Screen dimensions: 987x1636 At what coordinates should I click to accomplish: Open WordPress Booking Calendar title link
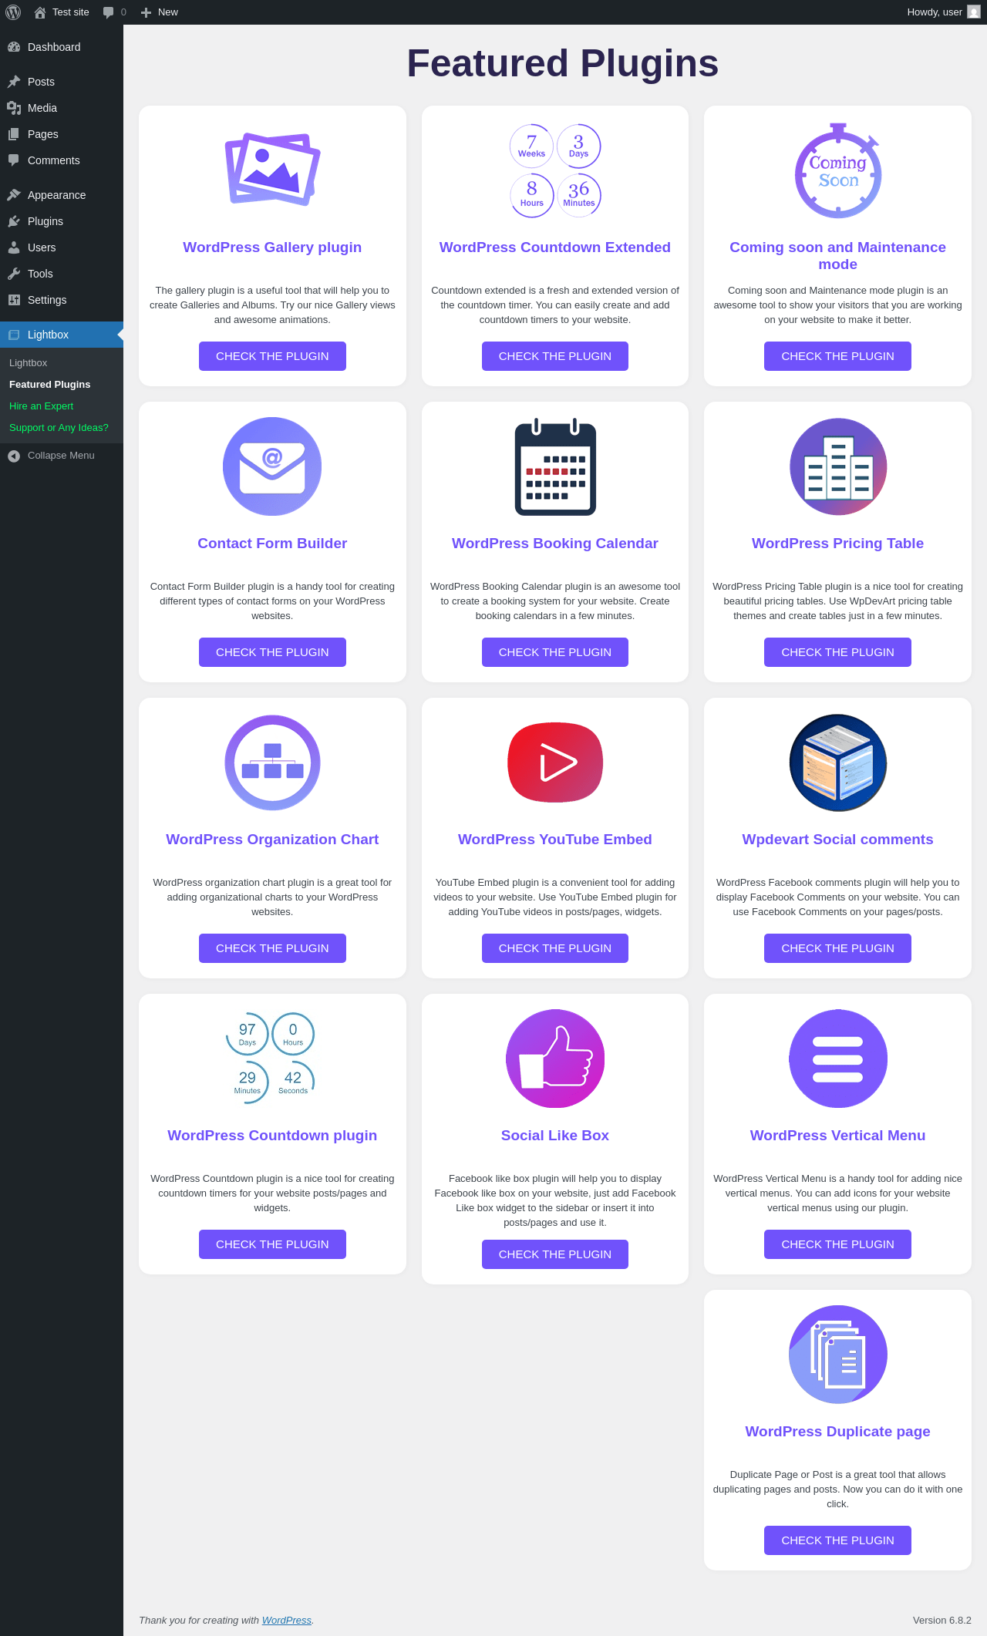(555, 544)
